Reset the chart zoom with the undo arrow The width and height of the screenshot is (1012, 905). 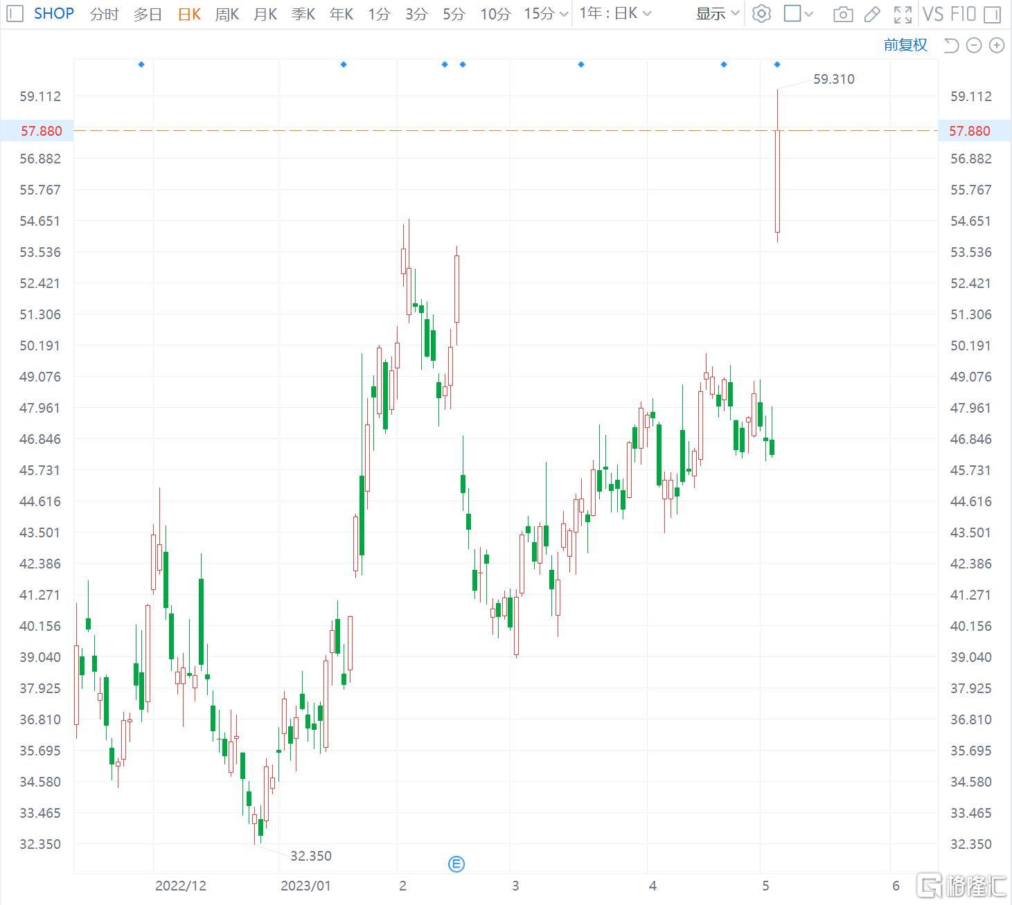pos(951,46)
